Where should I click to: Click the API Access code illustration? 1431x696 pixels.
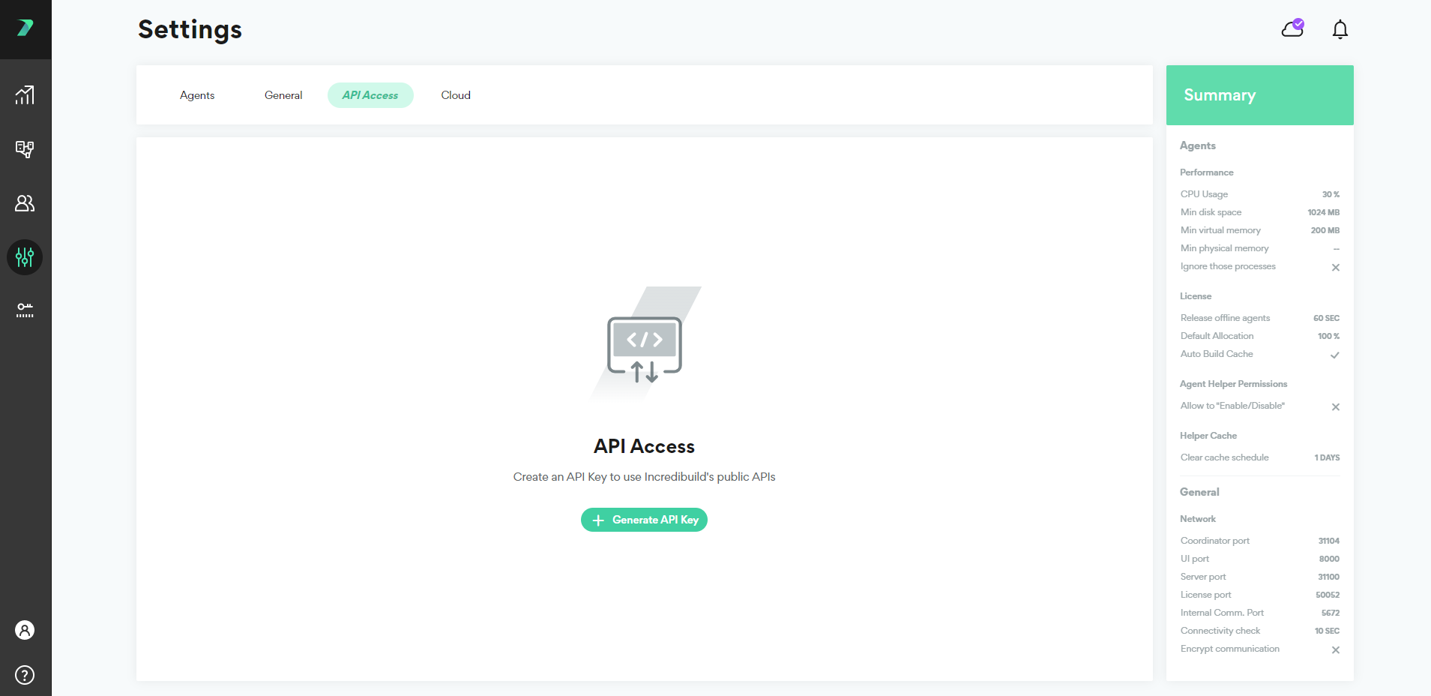tap(645, 346)
